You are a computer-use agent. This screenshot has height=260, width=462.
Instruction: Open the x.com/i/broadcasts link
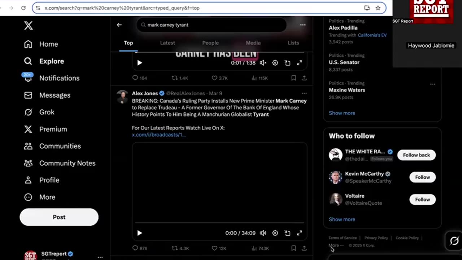(x=159, y=135)
